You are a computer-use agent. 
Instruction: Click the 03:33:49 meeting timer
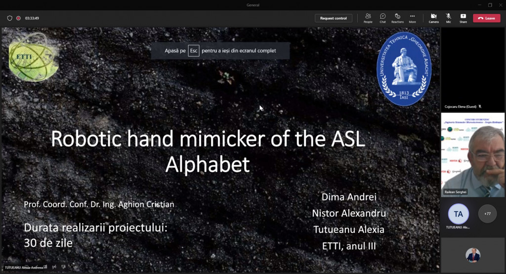pos(32,18)
